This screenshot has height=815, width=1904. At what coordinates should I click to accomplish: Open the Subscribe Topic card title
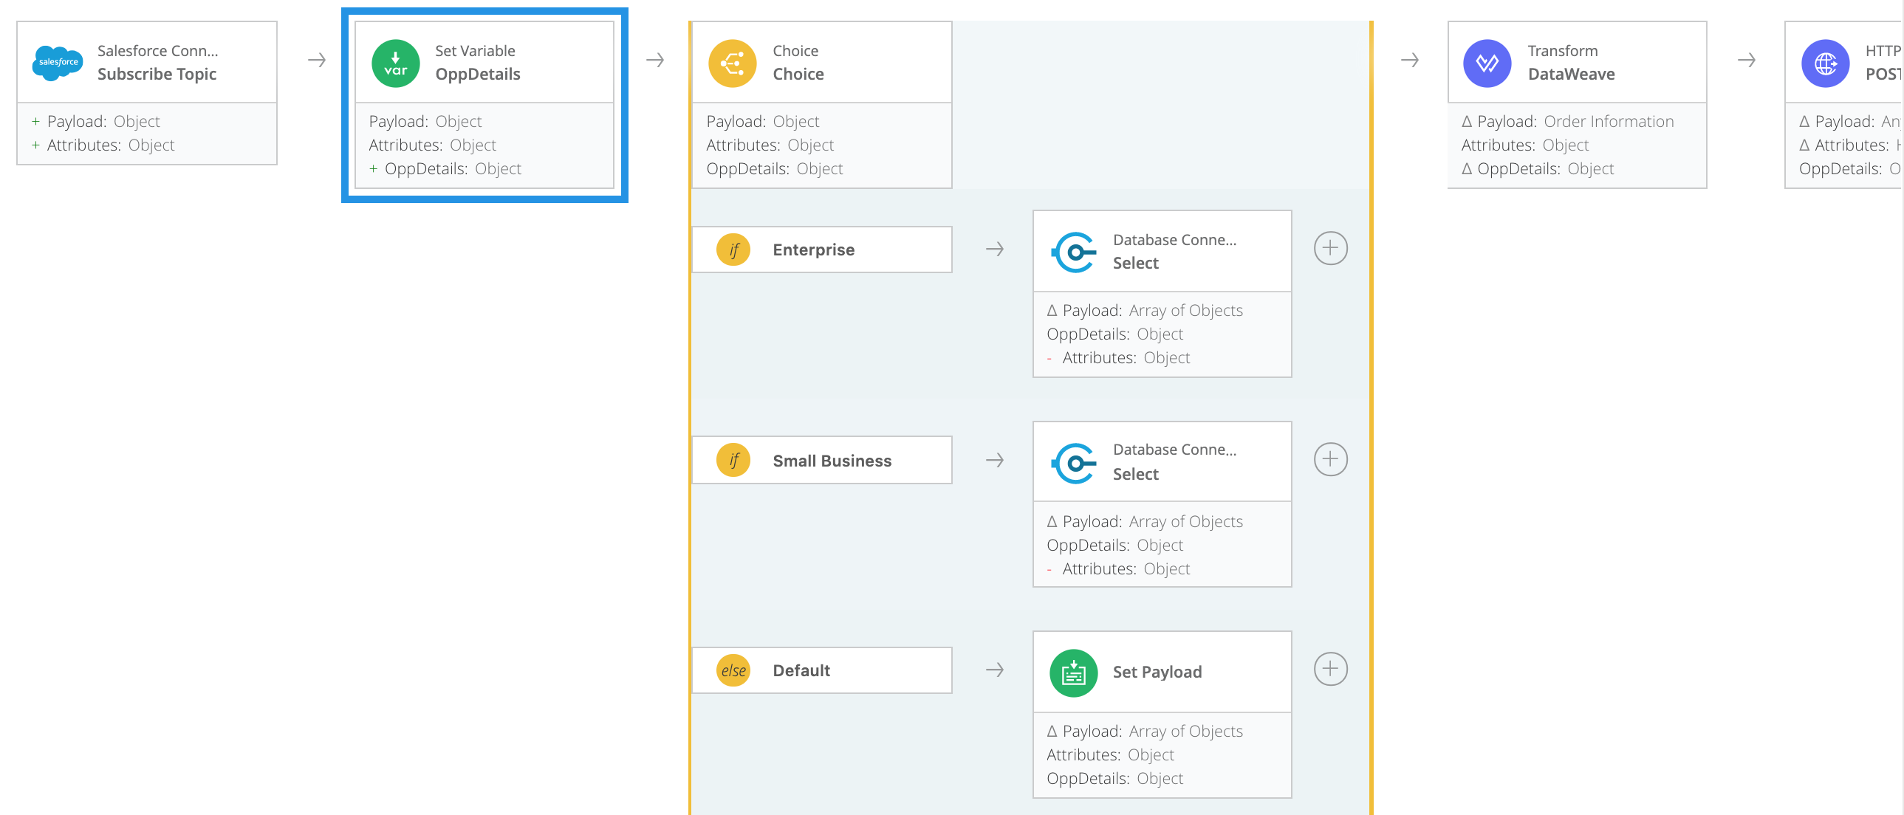pyautogui.click(x=157, y=74)
